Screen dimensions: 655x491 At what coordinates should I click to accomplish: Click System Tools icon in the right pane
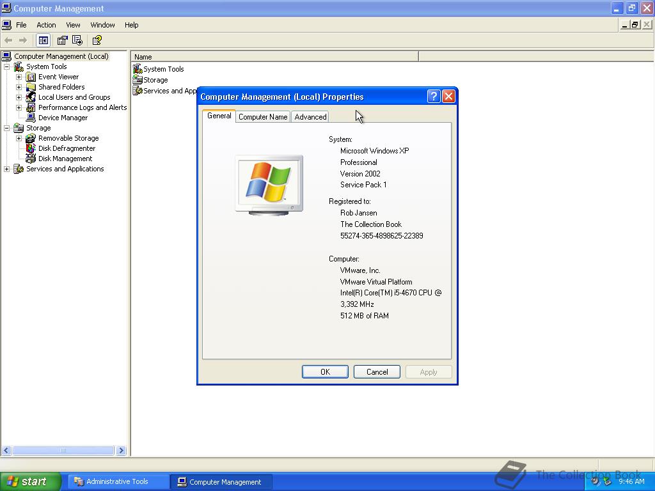138,69
